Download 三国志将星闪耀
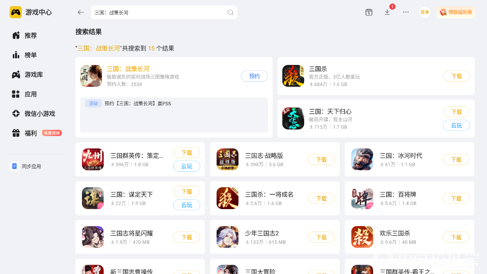This screenshot has width=487, height=274. click(x=187, y=237)
